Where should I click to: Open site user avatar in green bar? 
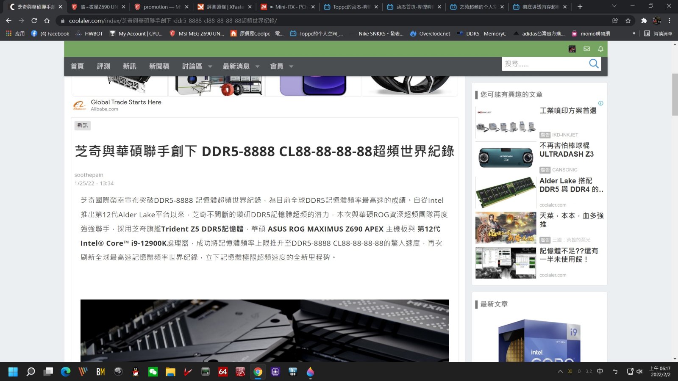click(572, 49)
